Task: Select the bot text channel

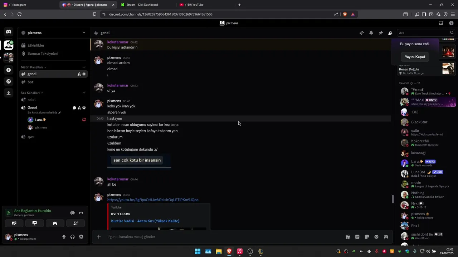Action: [x=53, y=82]
